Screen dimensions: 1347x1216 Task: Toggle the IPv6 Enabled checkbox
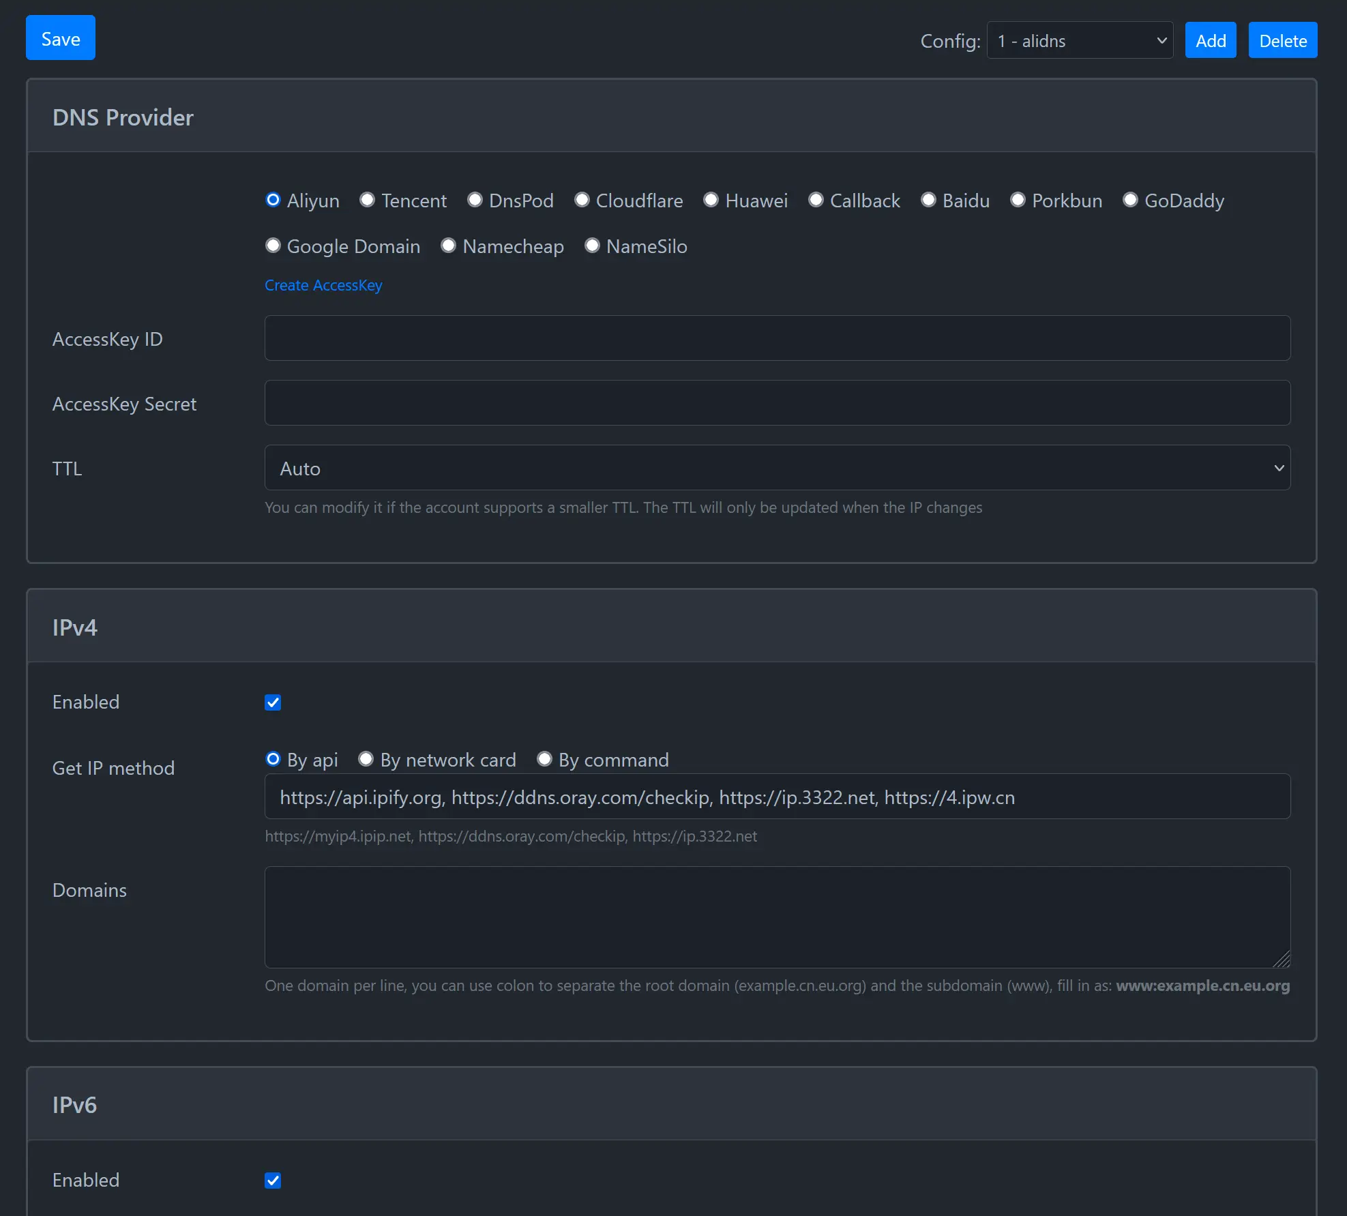[x=273, y=1181]
